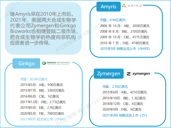Select Zymergen 2018年12月 C轮 4亿美元 line
Viewport: 171px width, 128px height.
(123, 104)
